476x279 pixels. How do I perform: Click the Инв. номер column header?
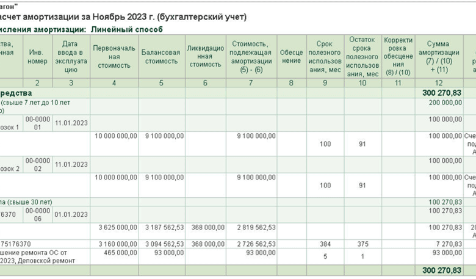(36, 56)
